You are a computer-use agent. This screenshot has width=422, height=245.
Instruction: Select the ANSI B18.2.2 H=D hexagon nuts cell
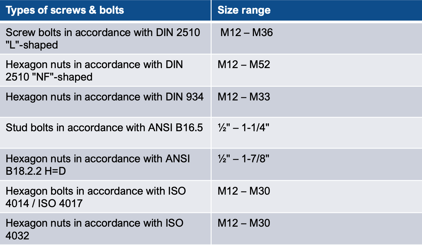(105, 164)
